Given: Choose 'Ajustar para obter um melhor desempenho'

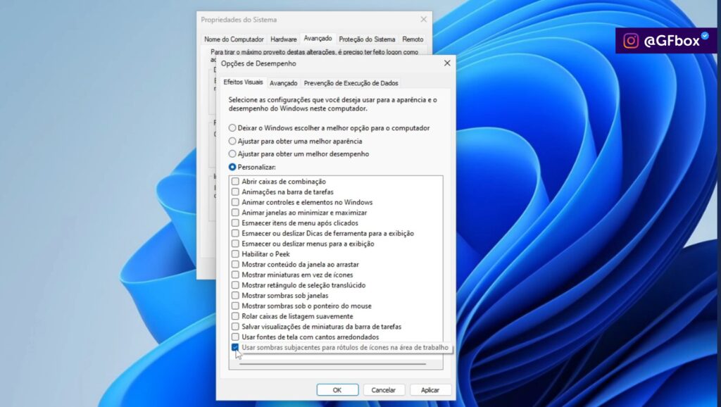Looking at the screenshot, I should (232, 154).
